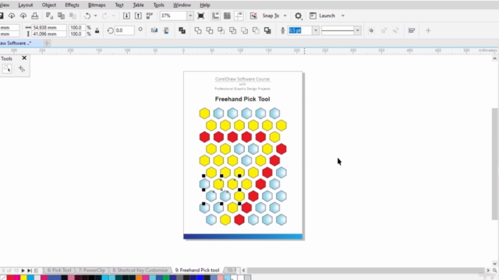Click the Align and distribute icon
Viewport: 499px width, 280px height.
coord(412,30)
